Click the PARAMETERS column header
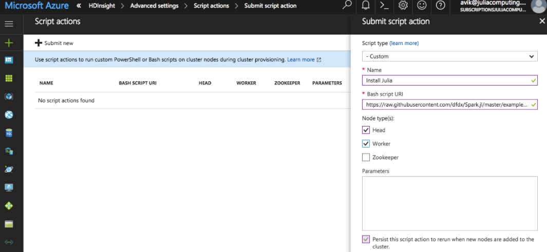547x252 pixels. [x=327, y=83]
